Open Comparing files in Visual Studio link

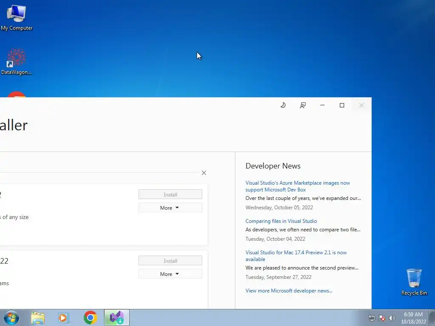pos(281,221)
